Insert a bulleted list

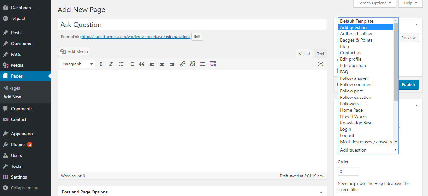point(121,64)
